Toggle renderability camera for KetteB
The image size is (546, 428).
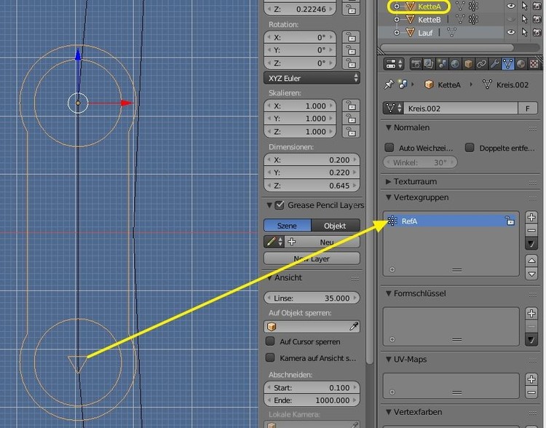(x=537, y=19)
